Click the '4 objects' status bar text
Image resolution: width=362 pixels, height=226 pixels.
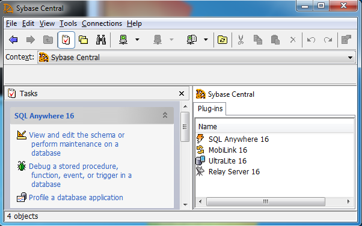pos(23,216)
